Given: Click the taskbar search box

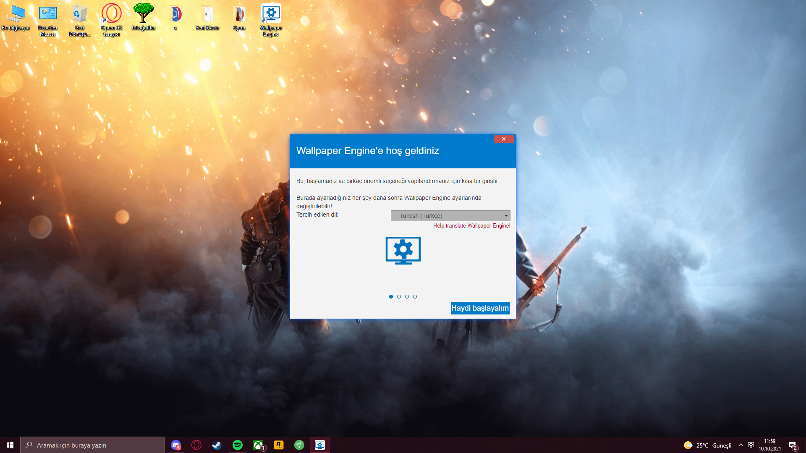Looking at the screenshot, I should click(x=92, y=445).
